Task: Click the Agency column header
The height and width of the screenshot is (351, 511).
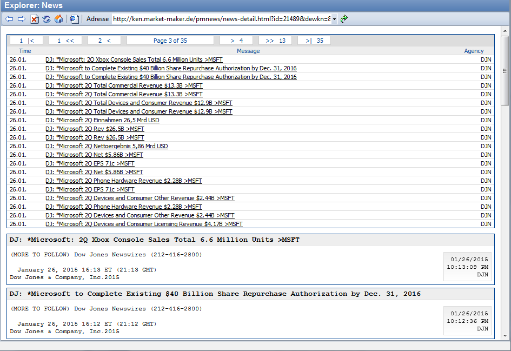Action: [x=474, y=51]
